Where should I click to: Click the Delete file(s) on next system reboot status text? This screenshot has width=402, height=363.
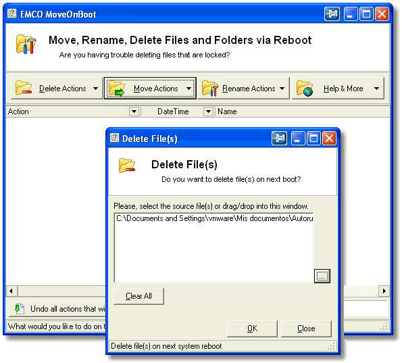point(166,346)
